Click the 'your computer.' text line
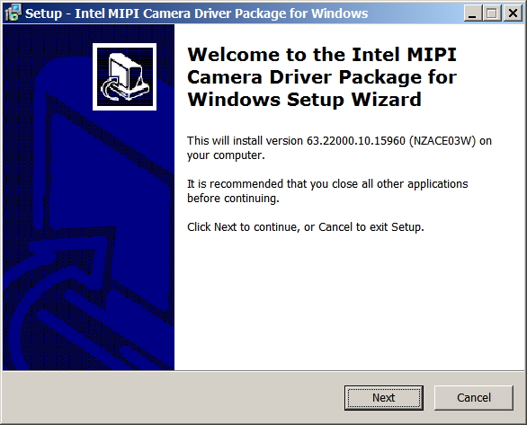527x425 pixels. (x=226, y=155)
